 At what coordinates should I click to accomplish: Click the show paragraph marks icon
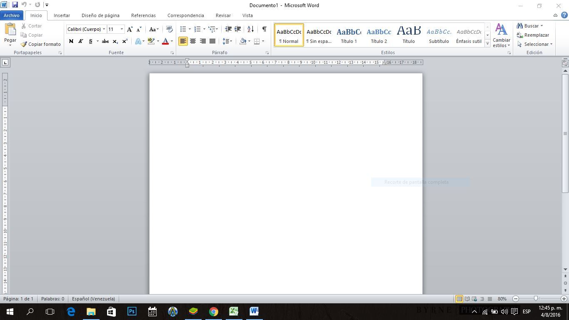(x=264, y=29)
